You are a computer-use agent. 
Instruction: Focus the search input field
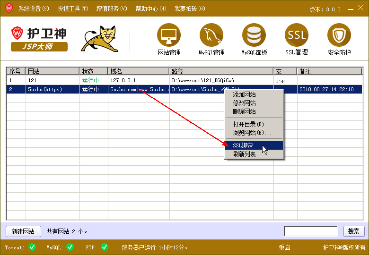click(x=310, y=231)
